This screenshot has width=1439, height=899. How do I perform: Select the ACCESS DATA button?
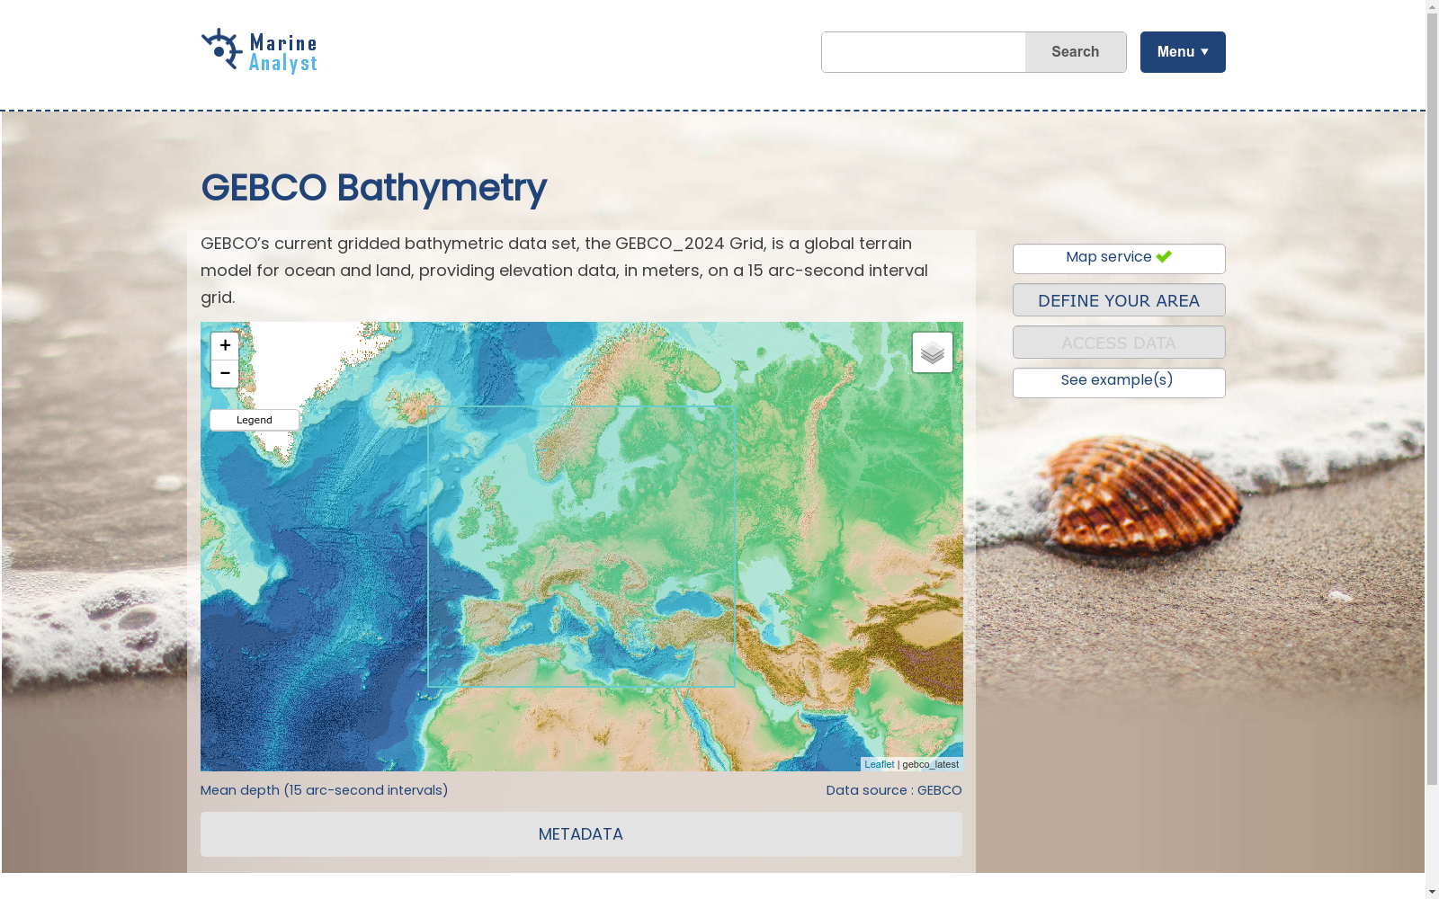(1118, 342)
